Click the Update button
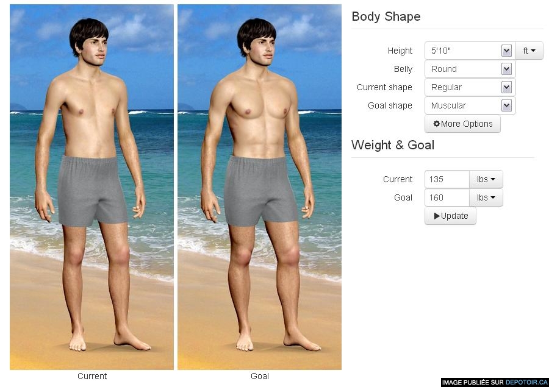Image resolution: width=549 pixels, height=387 pixels. 450,216
